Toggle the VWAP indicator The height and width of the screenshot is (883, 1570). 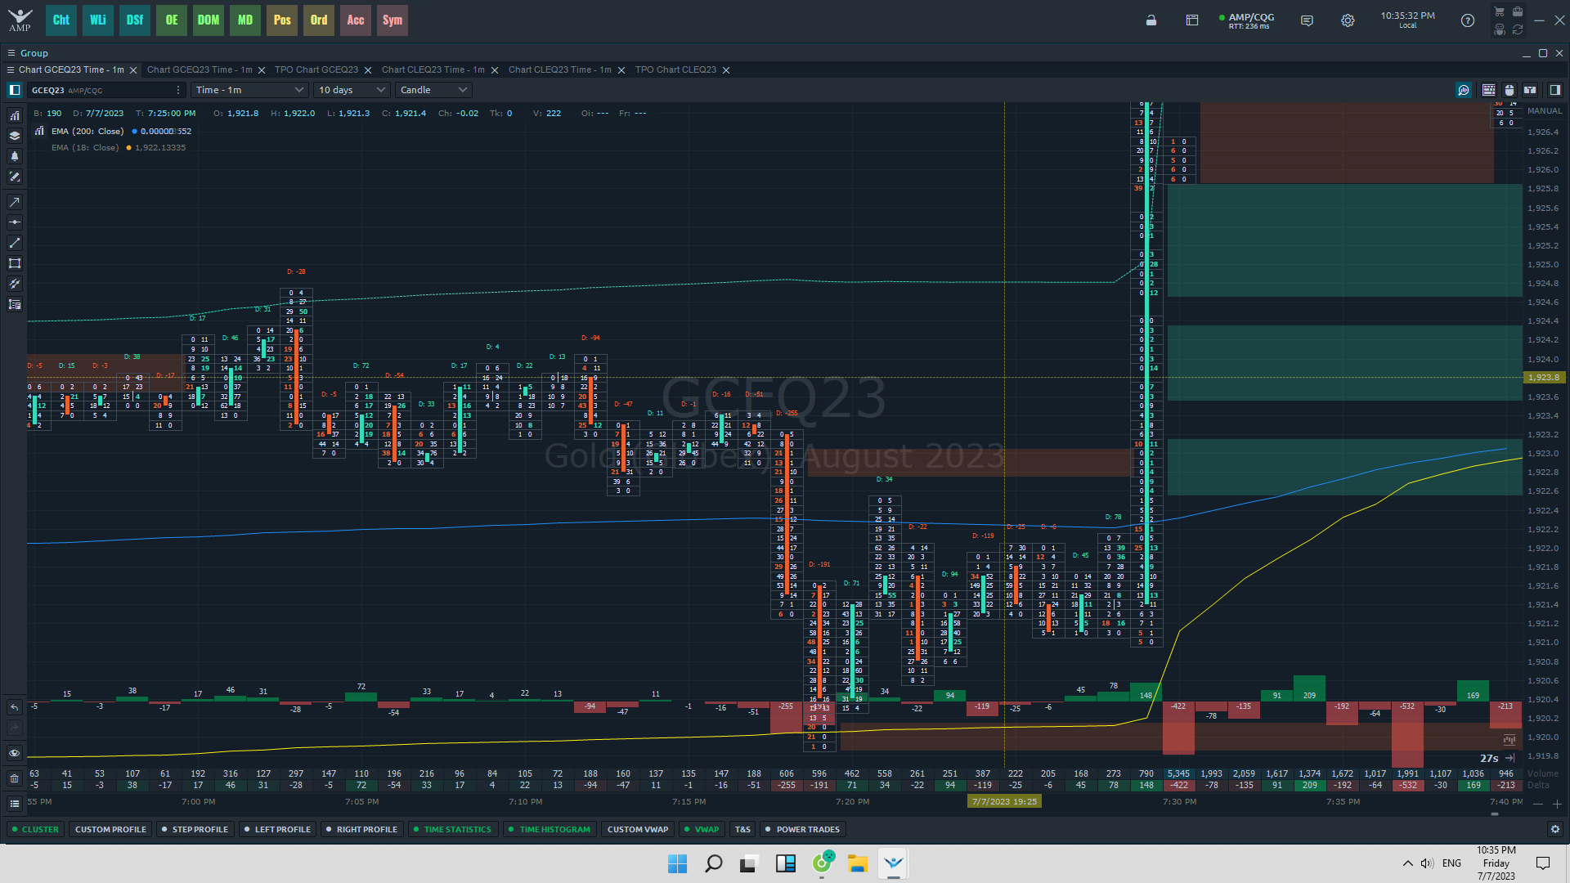702,829
